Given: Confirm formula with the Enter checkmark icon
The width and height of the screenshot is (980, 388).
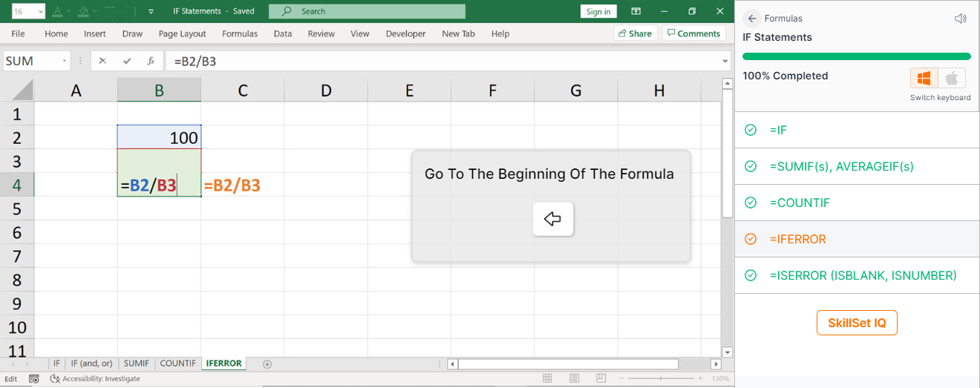Looking at the screenshot, I should click(x=127, y=61).
